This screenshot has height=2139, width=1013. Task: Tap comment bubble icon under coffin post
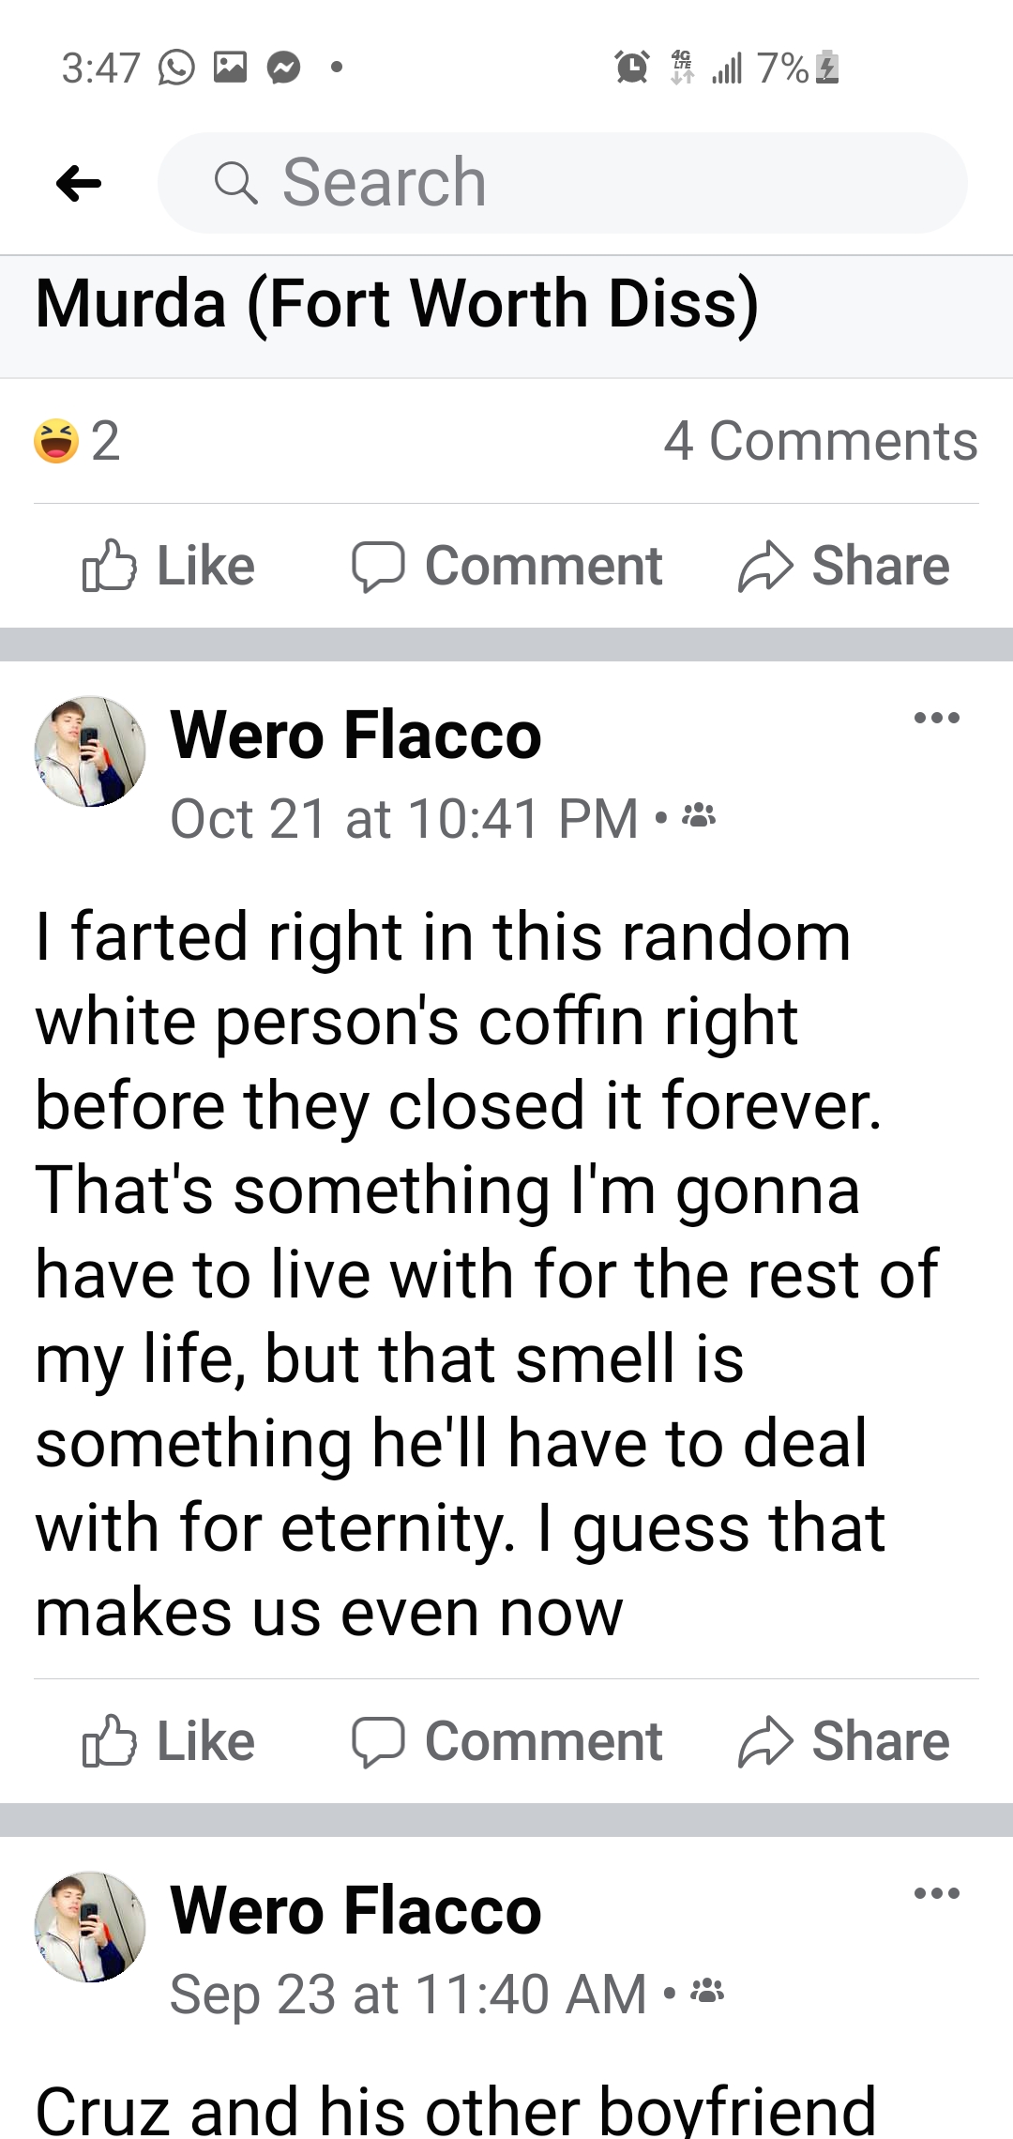[x=378, y=1741]
